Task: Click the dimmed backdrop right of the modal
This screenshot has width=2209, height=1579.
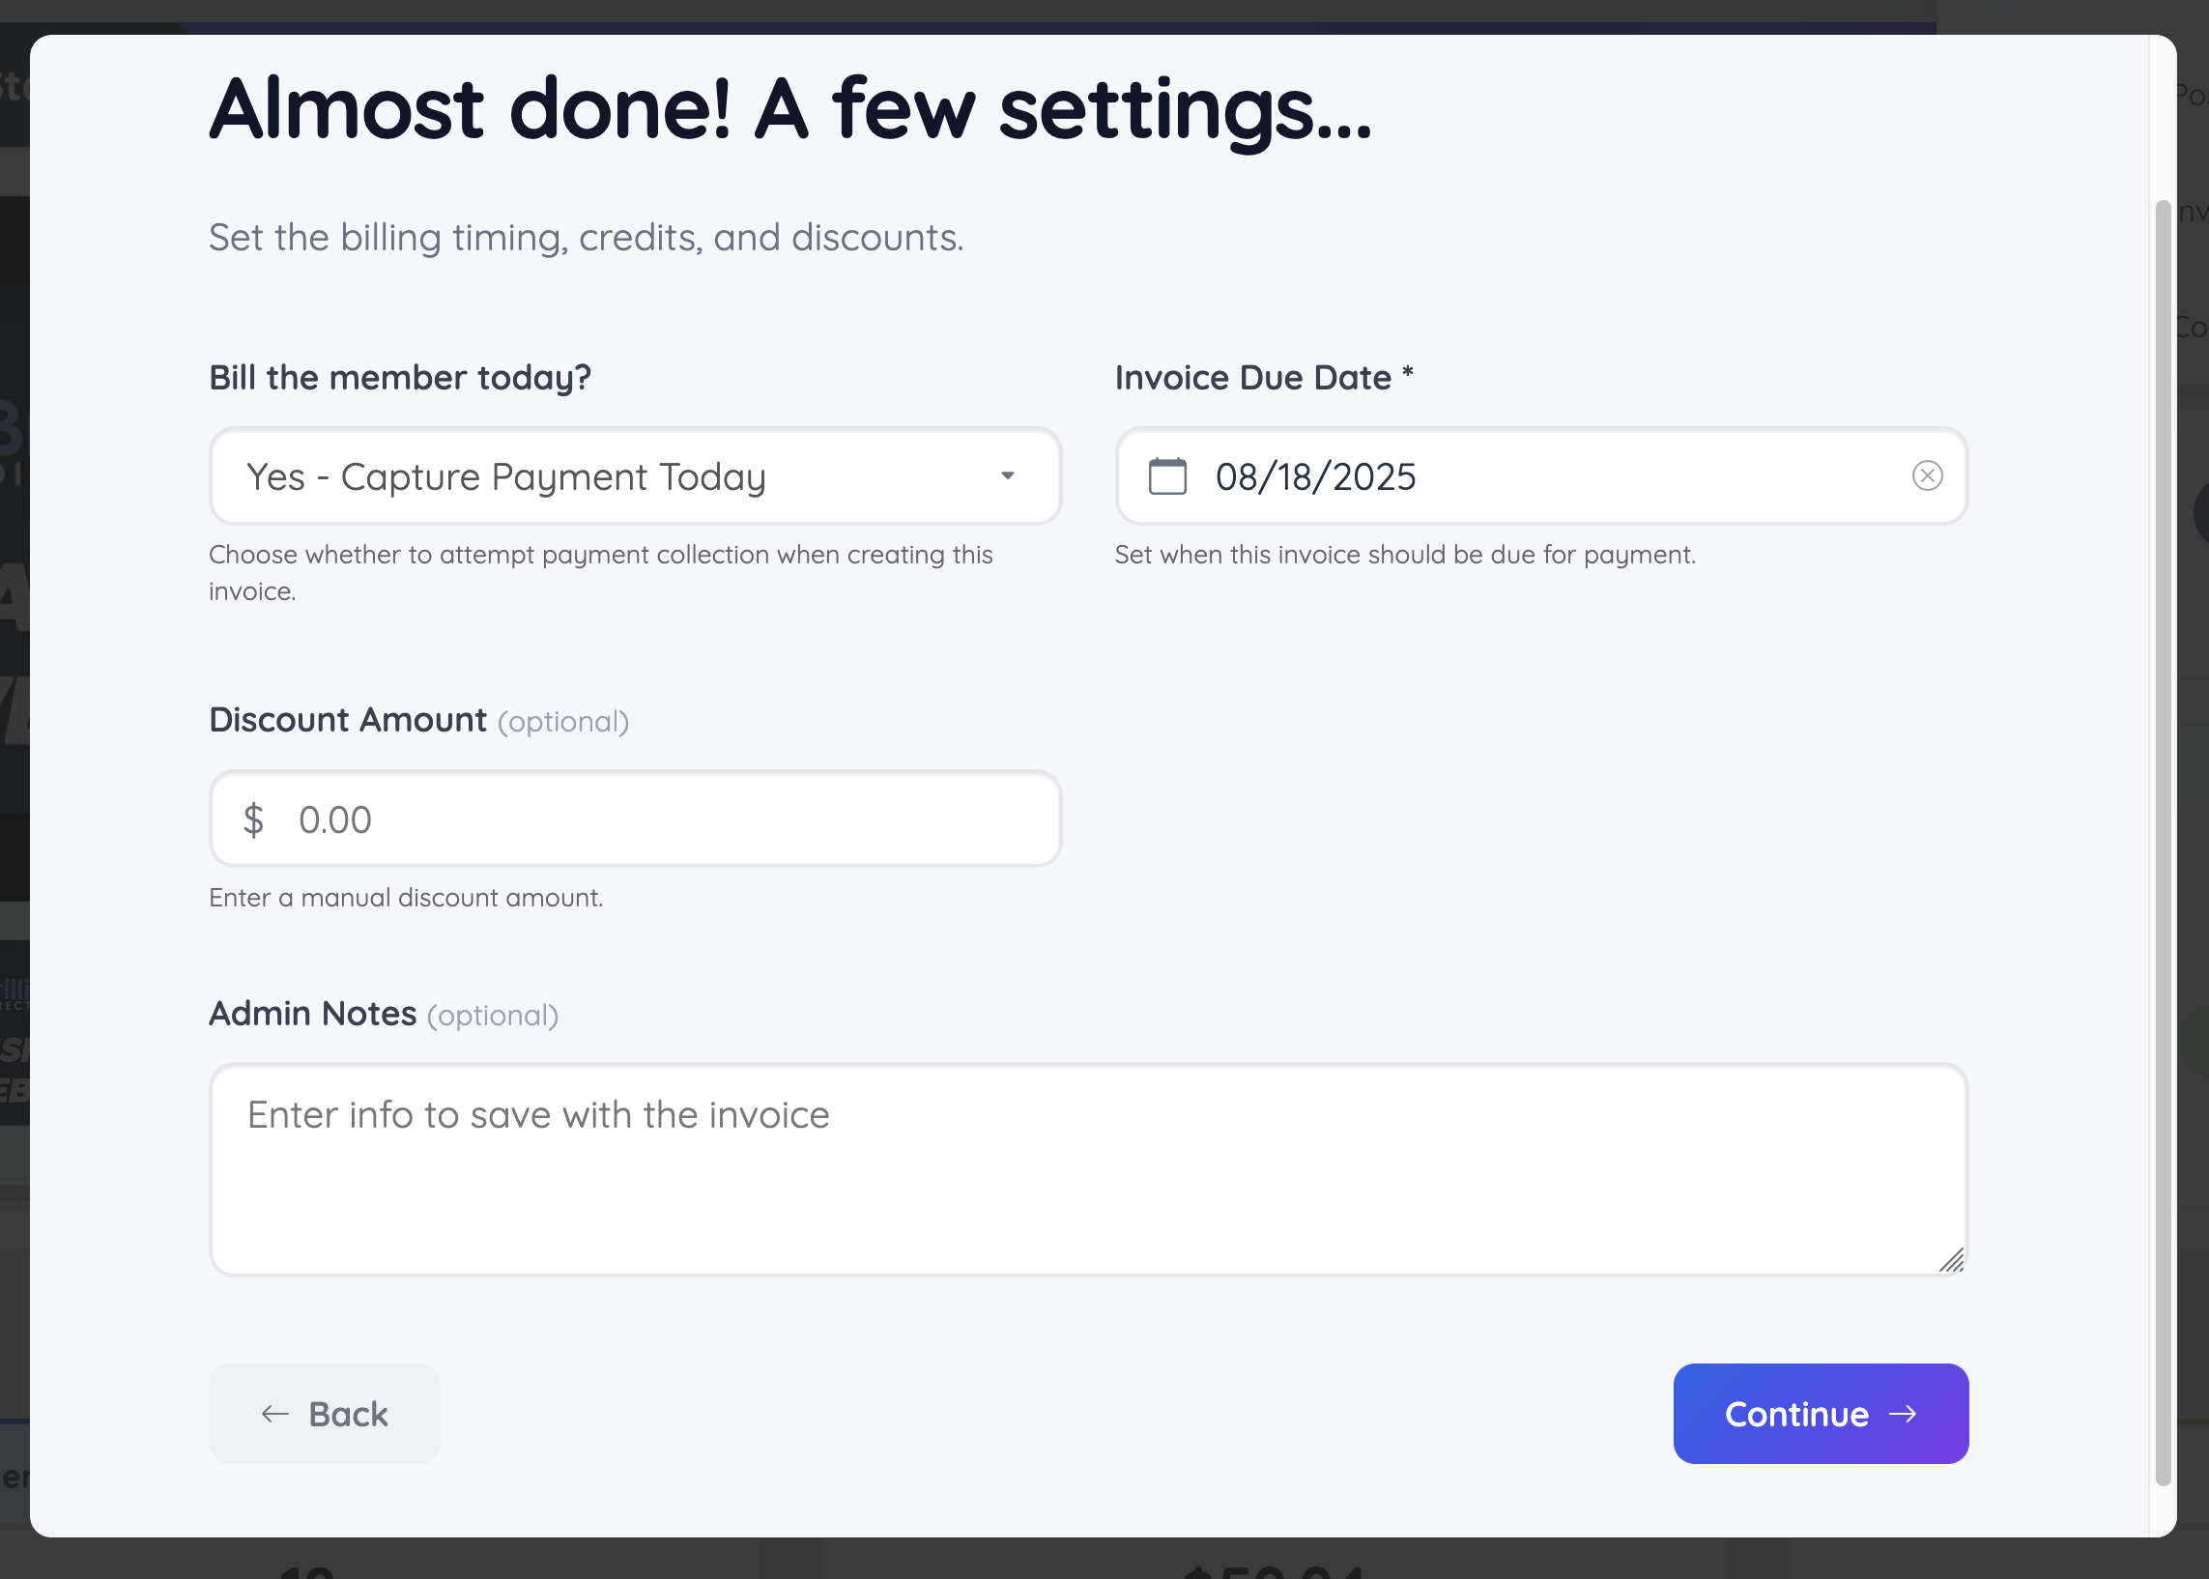Action: click(2194, 778)
